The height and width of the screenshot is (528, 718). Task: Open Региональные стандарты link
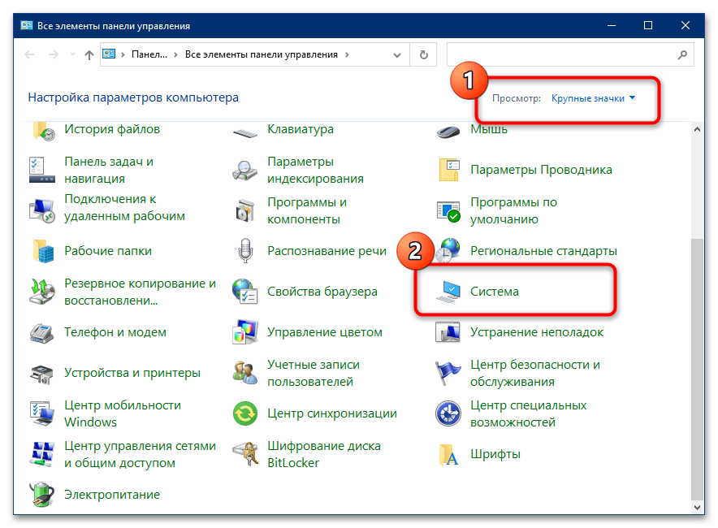[x=543, y=251]
